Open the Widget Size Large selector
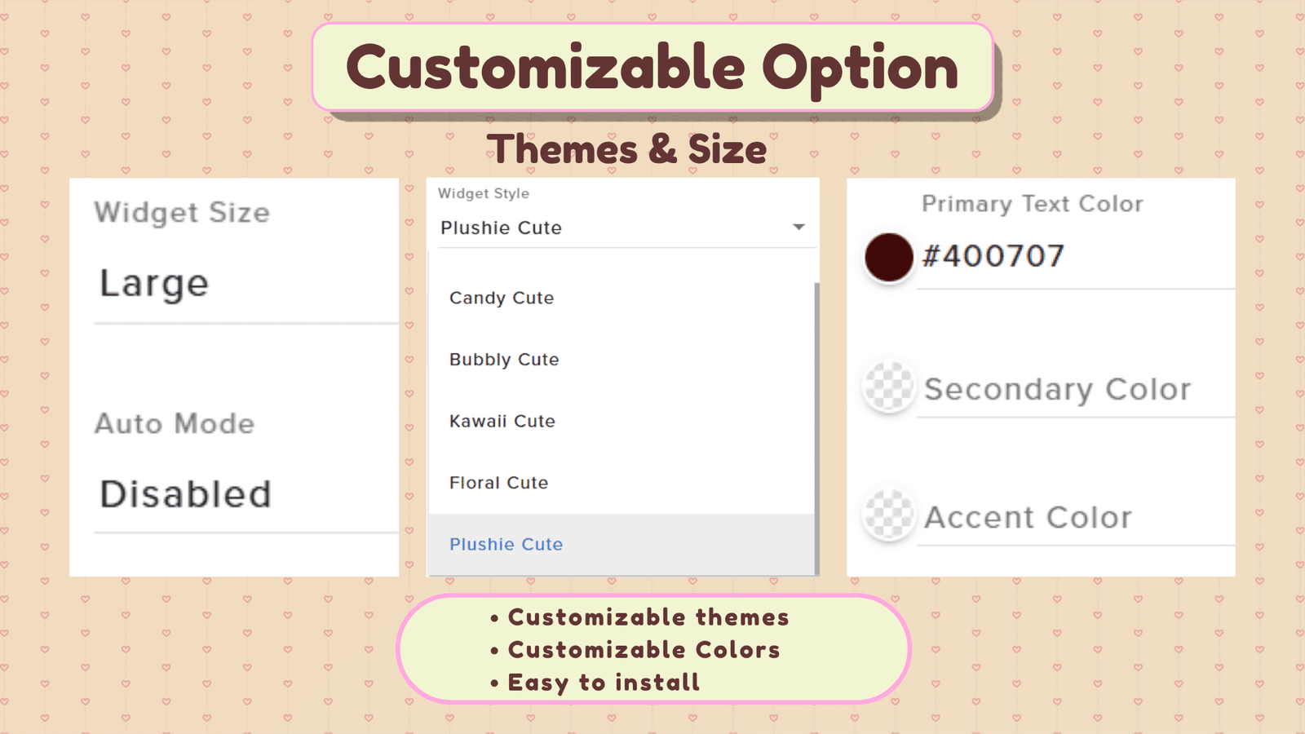The image size is (1305, 734). (246, 284)
